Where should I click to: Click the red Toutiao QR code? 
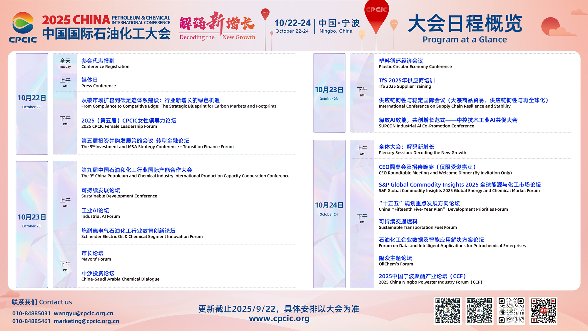[543, 311]
